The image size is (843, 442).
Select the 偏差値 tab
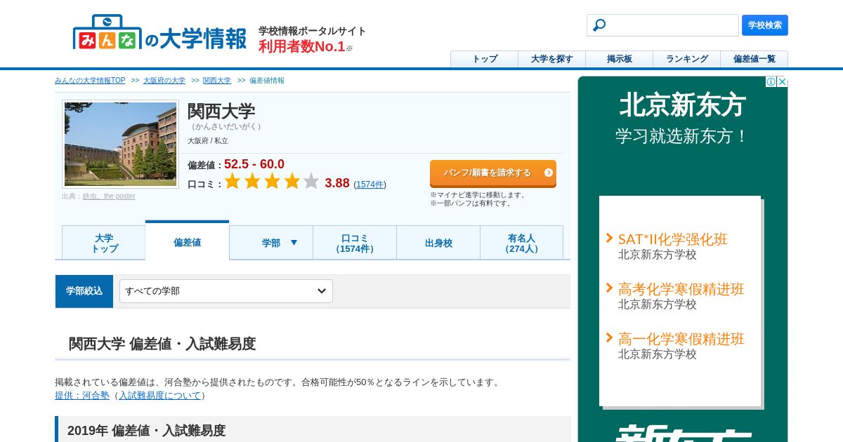click(x=188, y=241)
